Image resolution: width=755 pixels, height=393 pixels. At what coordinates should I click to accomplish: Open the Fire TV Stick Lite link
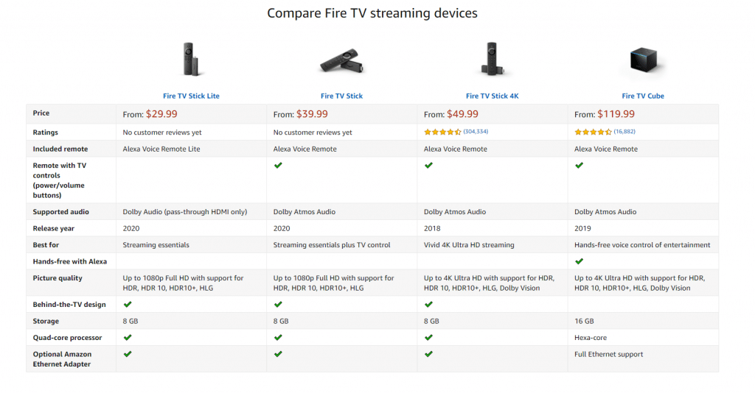191,96
